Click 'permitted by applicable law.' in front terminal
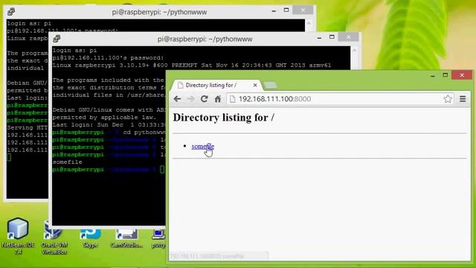 coord(104,118)
